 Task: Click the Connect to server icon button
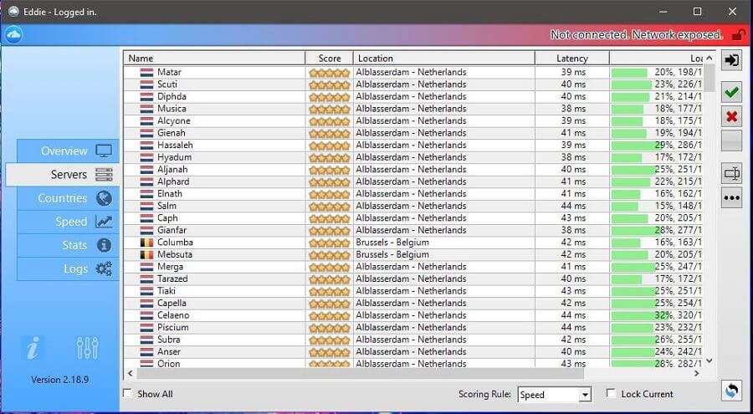tap(731, 60)
